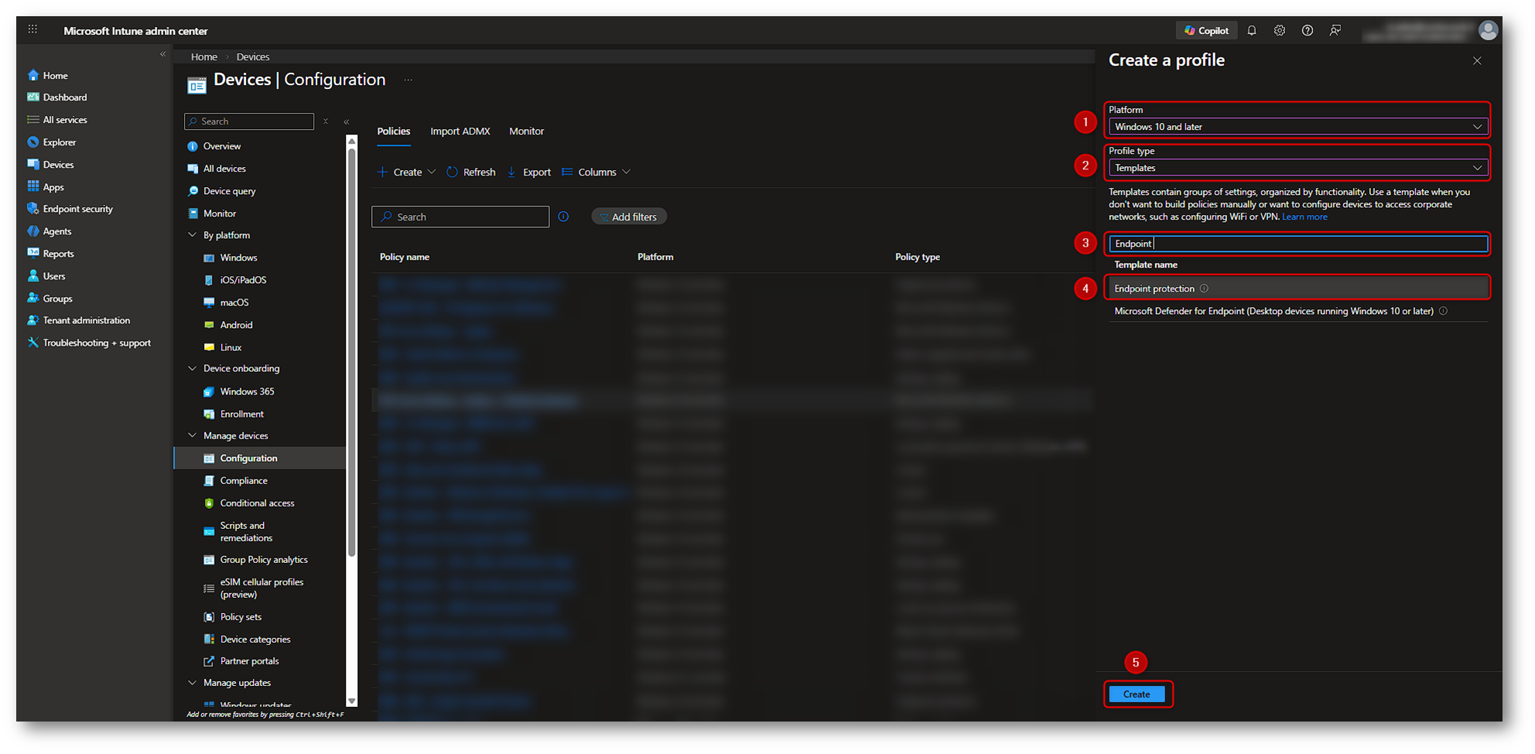
Task: Expand the Profile type dropdown
Action: (x=1297, y=168)
